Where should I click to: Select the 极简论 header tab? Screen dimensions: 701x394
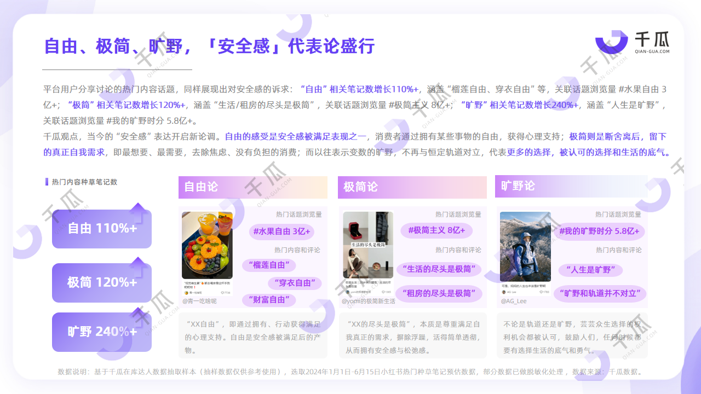click(x=412, y=187)
